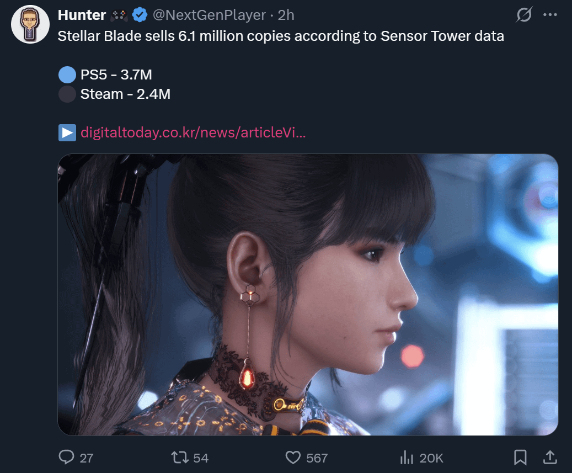Open Hunter's profile avatar
The width and height of the screenshot is (572, 473).
(30, 24)
